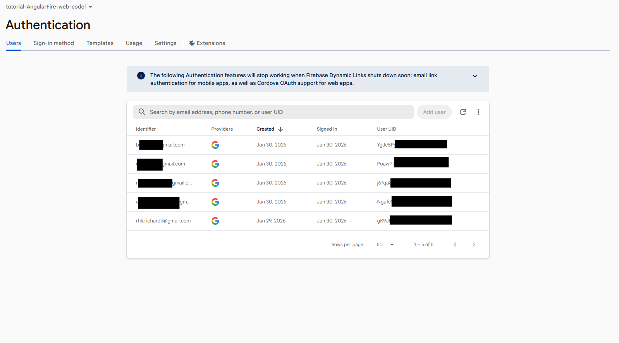Click the gK9J user UID cell
The width and height of the screenshot is (619, 343).
point(414,221)
